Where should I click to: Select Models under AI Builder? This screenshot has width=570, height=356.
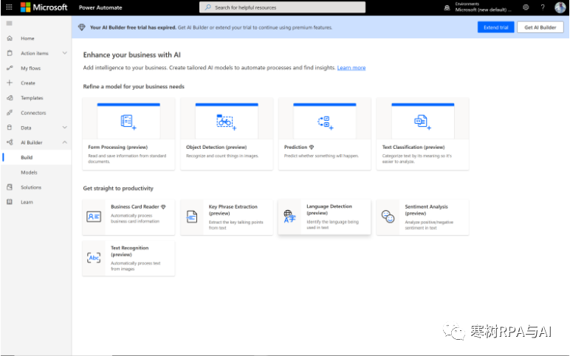tap(29, 172)
